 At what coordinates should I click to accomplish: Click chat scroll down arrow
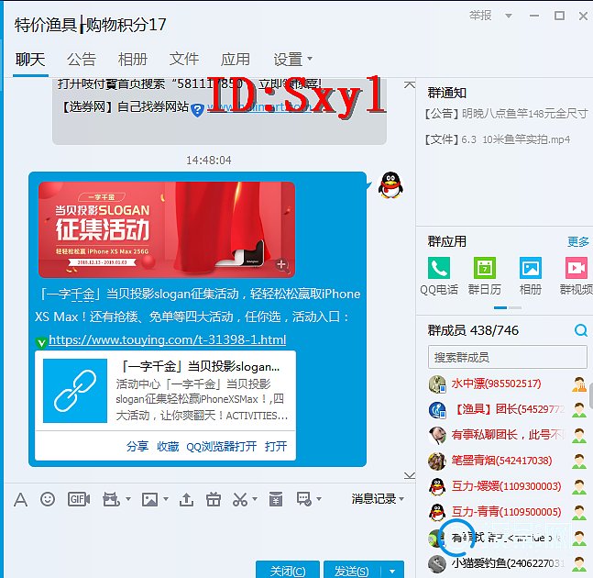point(409,475)
